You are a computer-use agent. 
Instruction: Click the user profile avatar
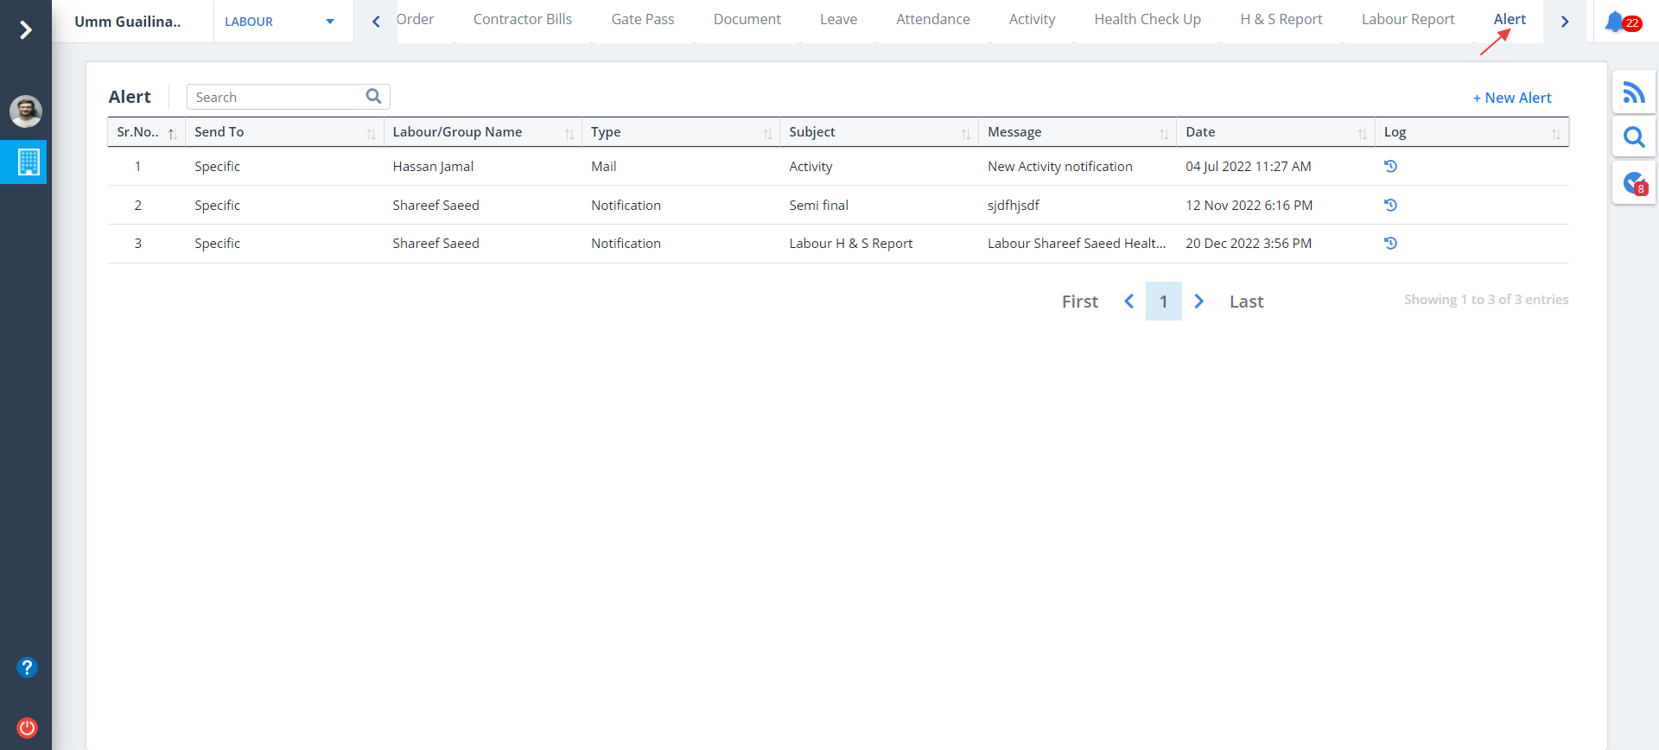(26, 111)
